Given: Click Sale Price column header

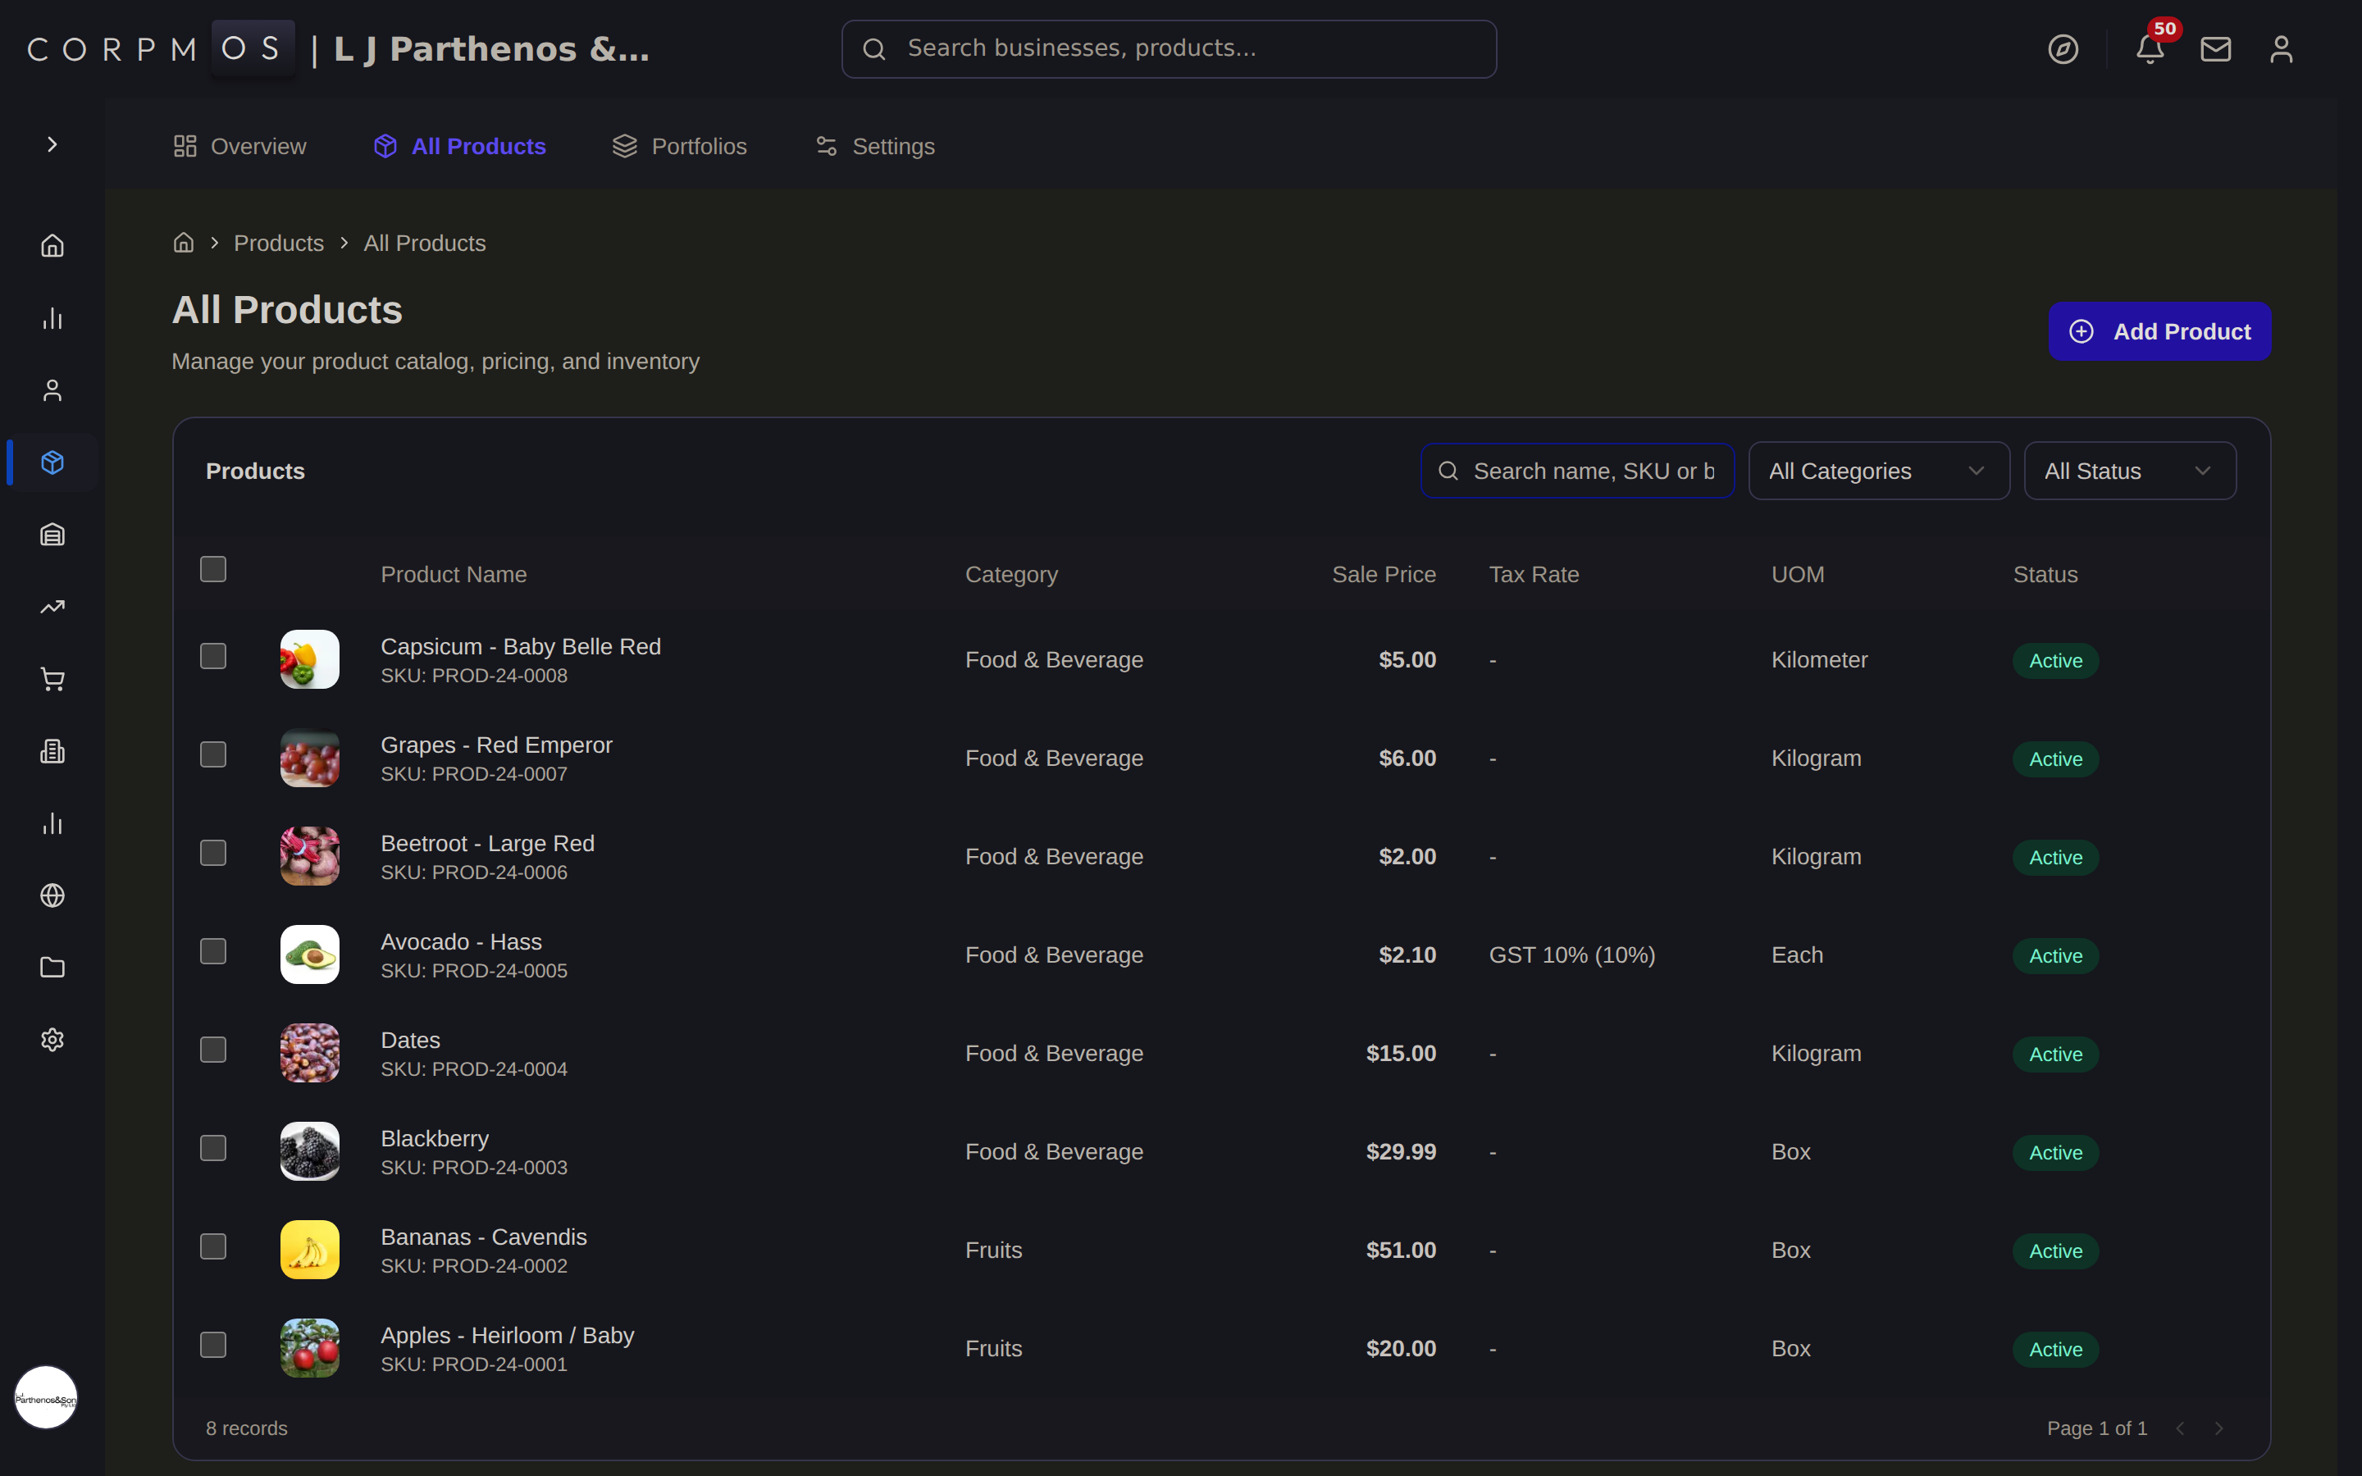Looking at the screenshot, I should 1384,575.
